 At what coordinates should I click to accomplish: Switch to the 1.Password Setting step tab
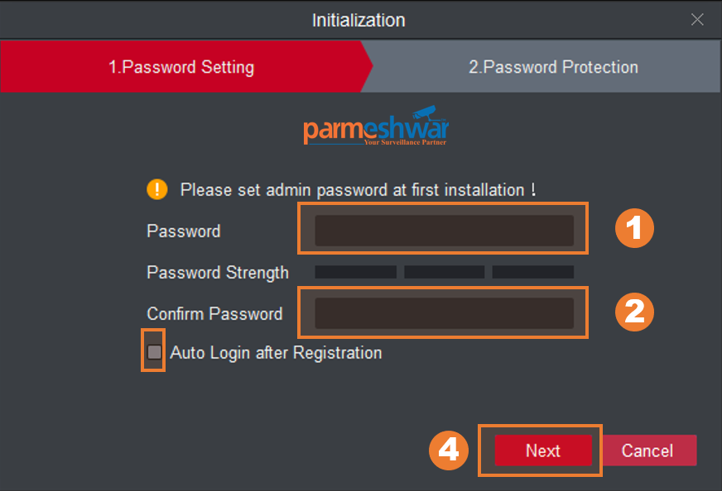pyautogui.click(x=180, y=68)
